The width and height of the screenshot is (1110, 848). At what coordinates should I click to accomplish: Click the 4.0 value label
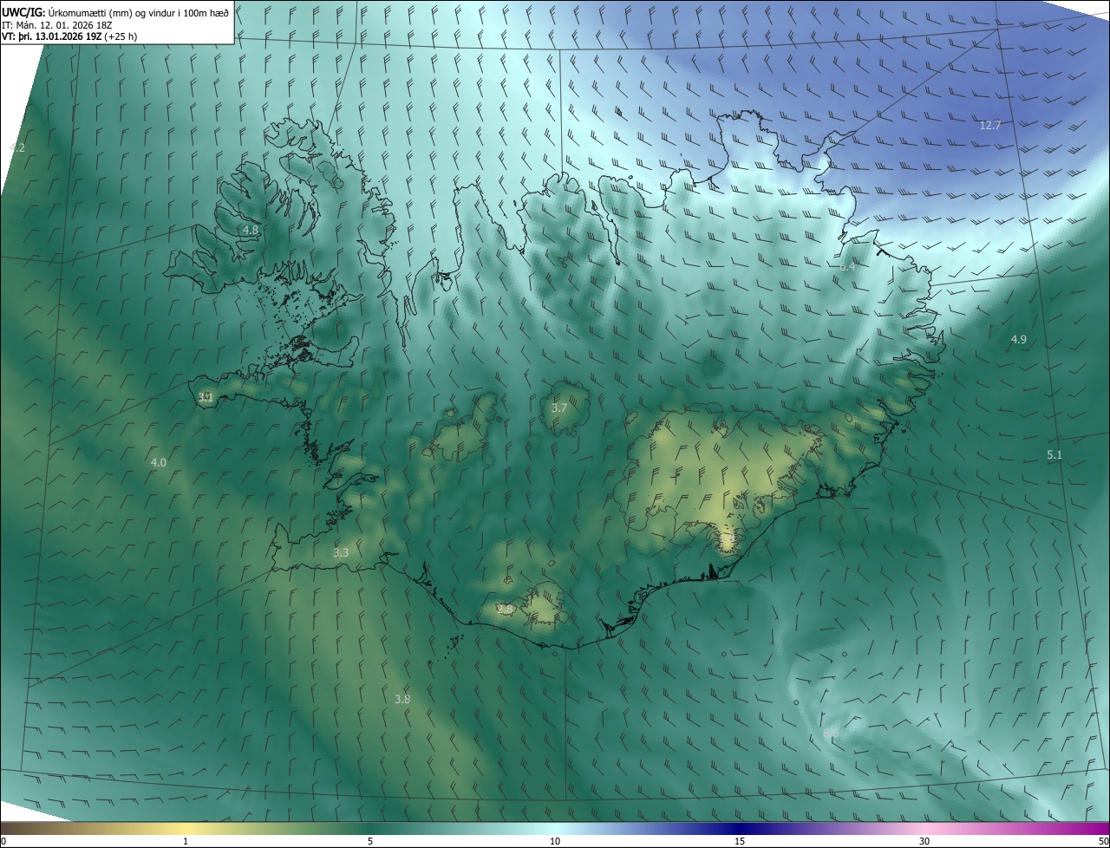159,462
